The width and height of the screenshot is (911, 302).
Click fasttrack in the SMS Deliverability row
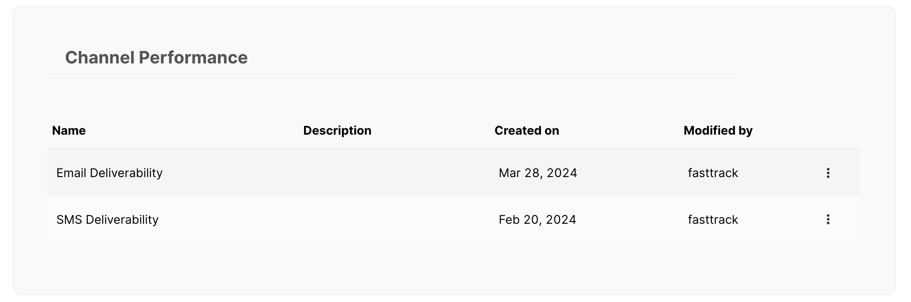coord(713,219)
